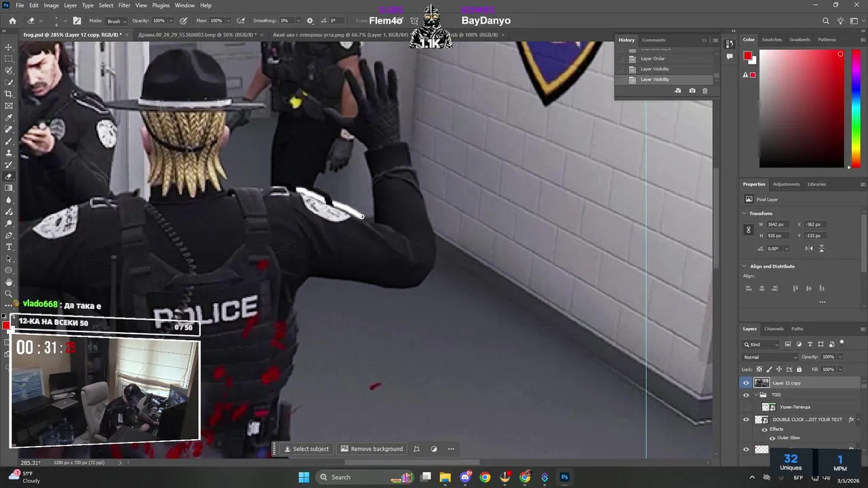Toggle layer filtering on/off switch
The image size is (868, 488).
[x=842, y=343]
